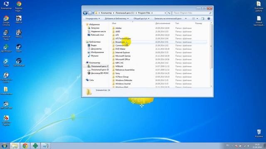The height and width of the screenshot is (149, 266).
Task: Open the view options dropdown arrow
Action: 197,19
